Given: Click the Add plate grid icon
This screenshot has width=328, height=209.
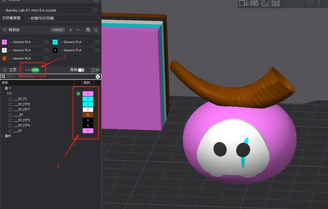Looking at the screenshot, I should click(x=255, y=3).
